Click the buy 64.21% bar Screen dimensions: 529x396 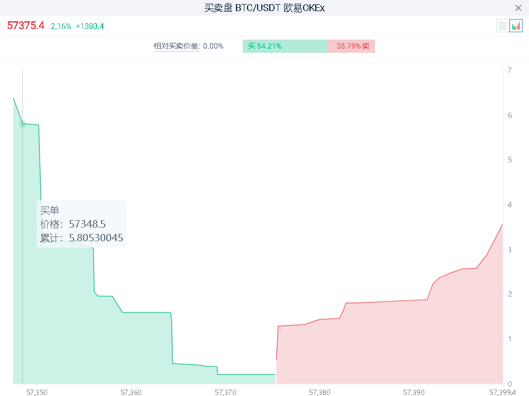tap(285, 46)
